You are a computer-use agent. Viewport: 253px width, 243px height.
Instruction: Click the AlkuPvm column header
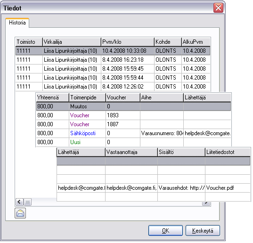tap(196, 42)
